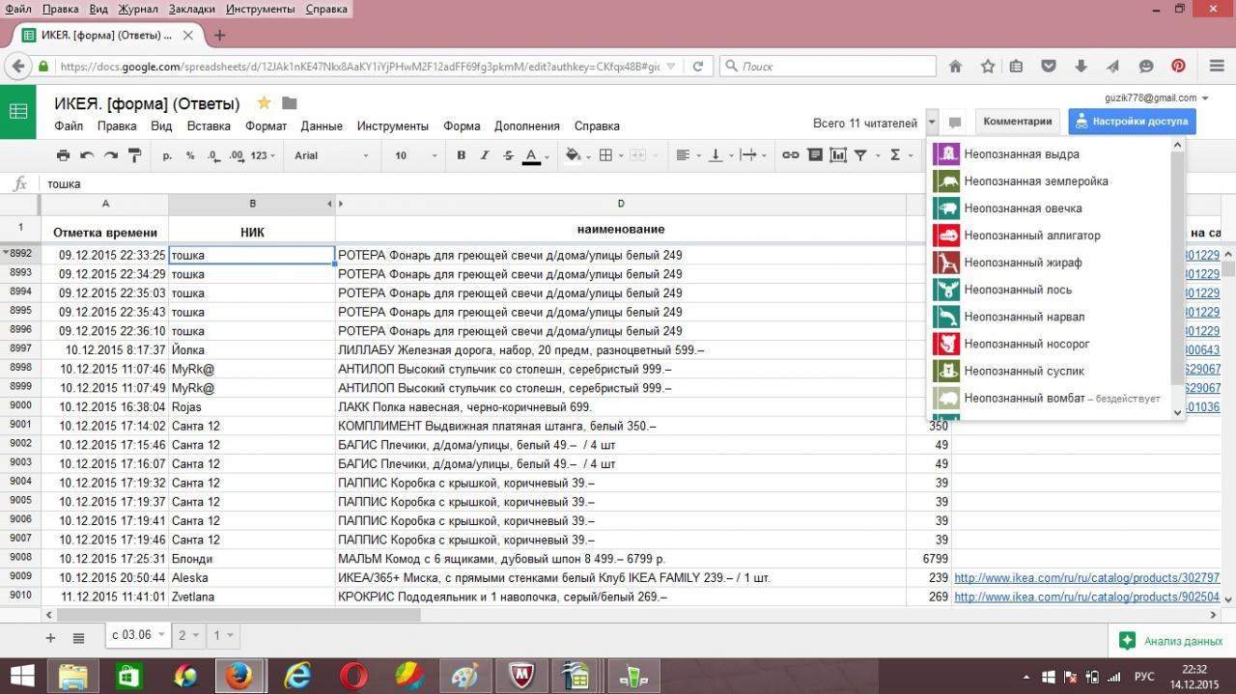The height and width of the screenshot is (694, 1236).
Task: Open Firefox home page icon
Action: click(955, 67)
